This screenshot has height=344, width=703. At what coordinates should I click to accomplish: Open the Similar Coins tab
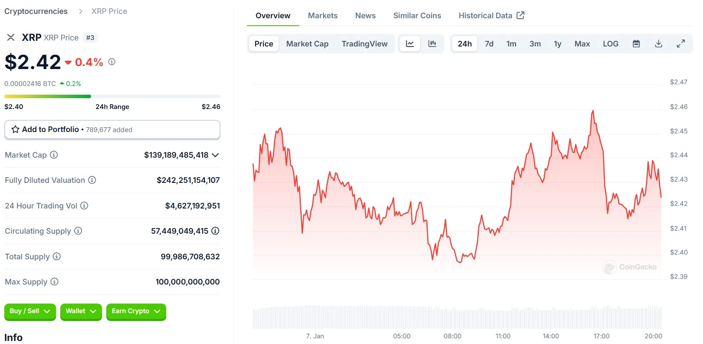point(417,16)
